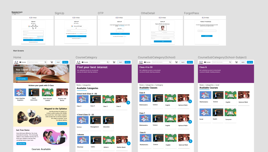The height and width of the screenshot is (152, 268).
Task: Click the profile photo in the OtheDetail frame
Action: point(163,28)
